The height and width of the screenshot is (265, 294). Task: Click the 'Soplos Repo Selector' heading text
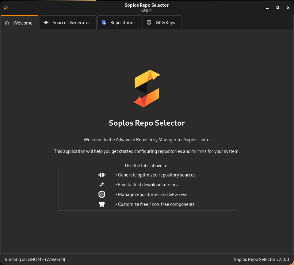coord(147,123)
